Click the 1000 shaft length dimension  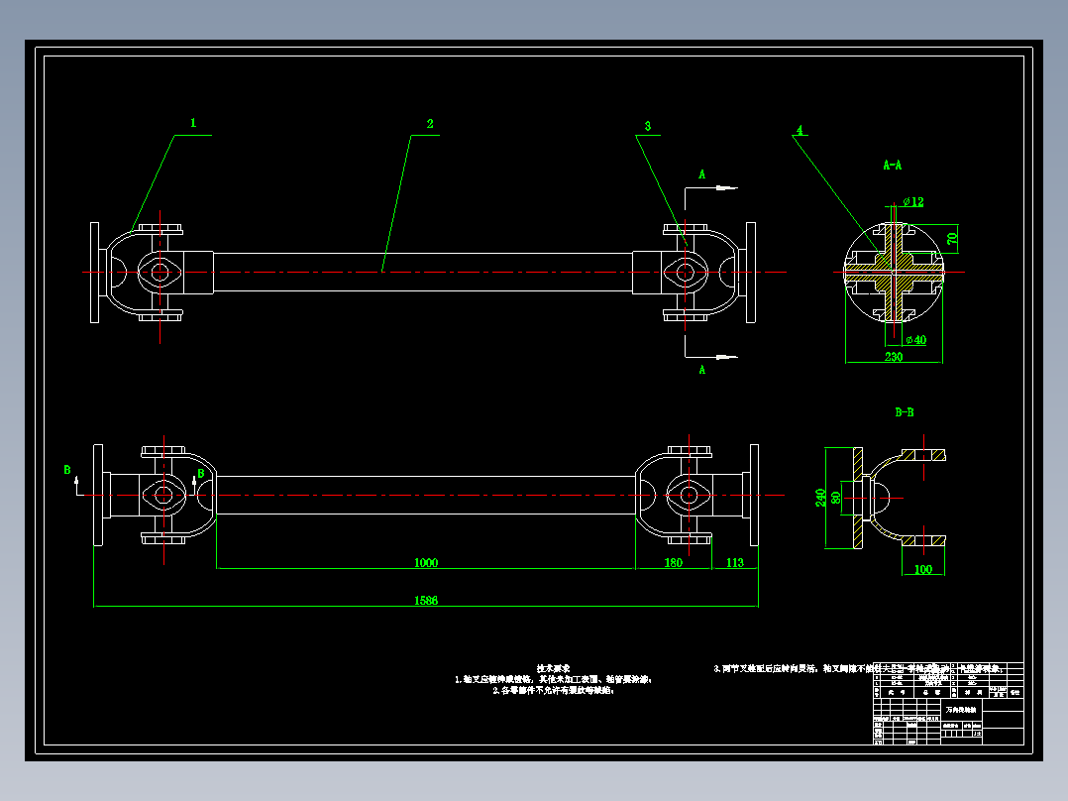(x=426, y=562)
